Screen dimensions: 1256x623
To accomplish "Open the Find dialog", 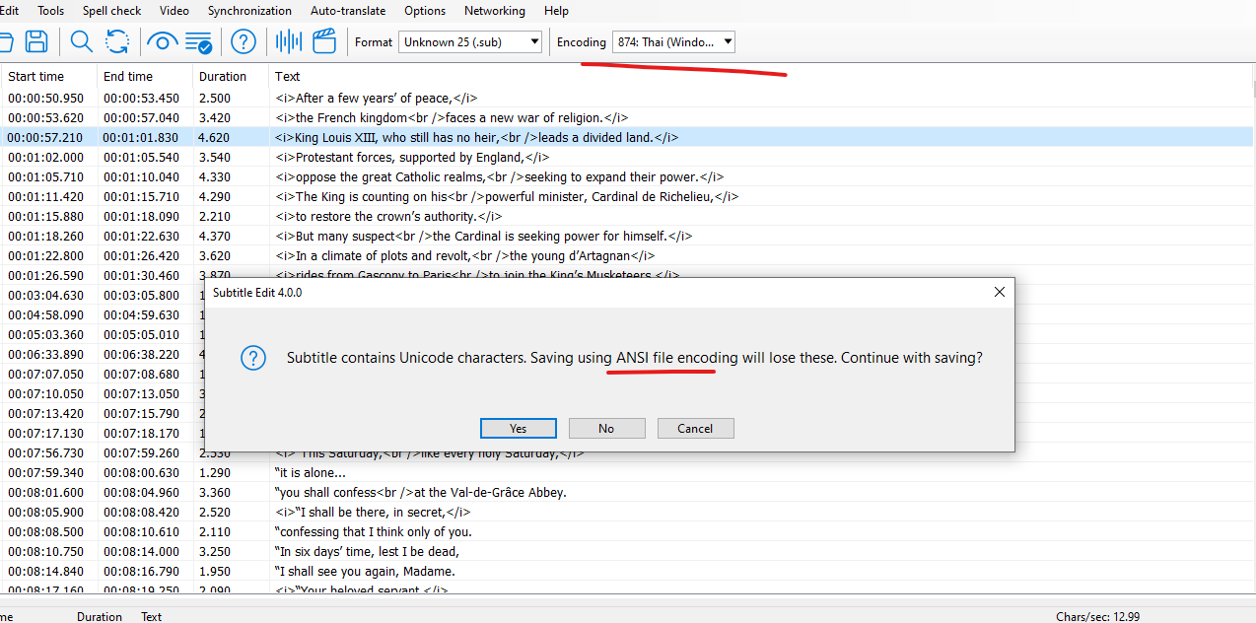I will 81,41.
